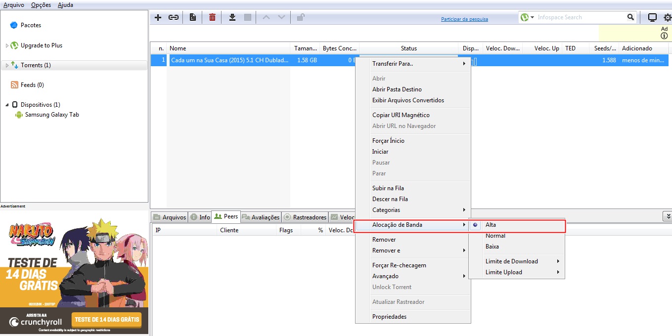
Task: Click the torrent's download progress bar
Action: (470, 60)
